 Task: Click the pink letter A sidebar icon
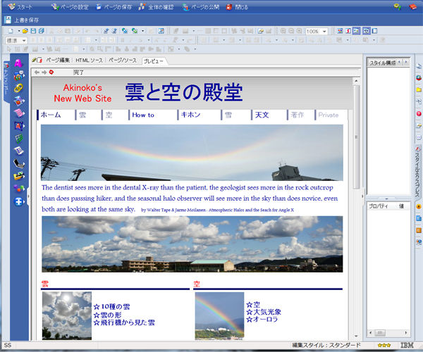tap(18, 63)
